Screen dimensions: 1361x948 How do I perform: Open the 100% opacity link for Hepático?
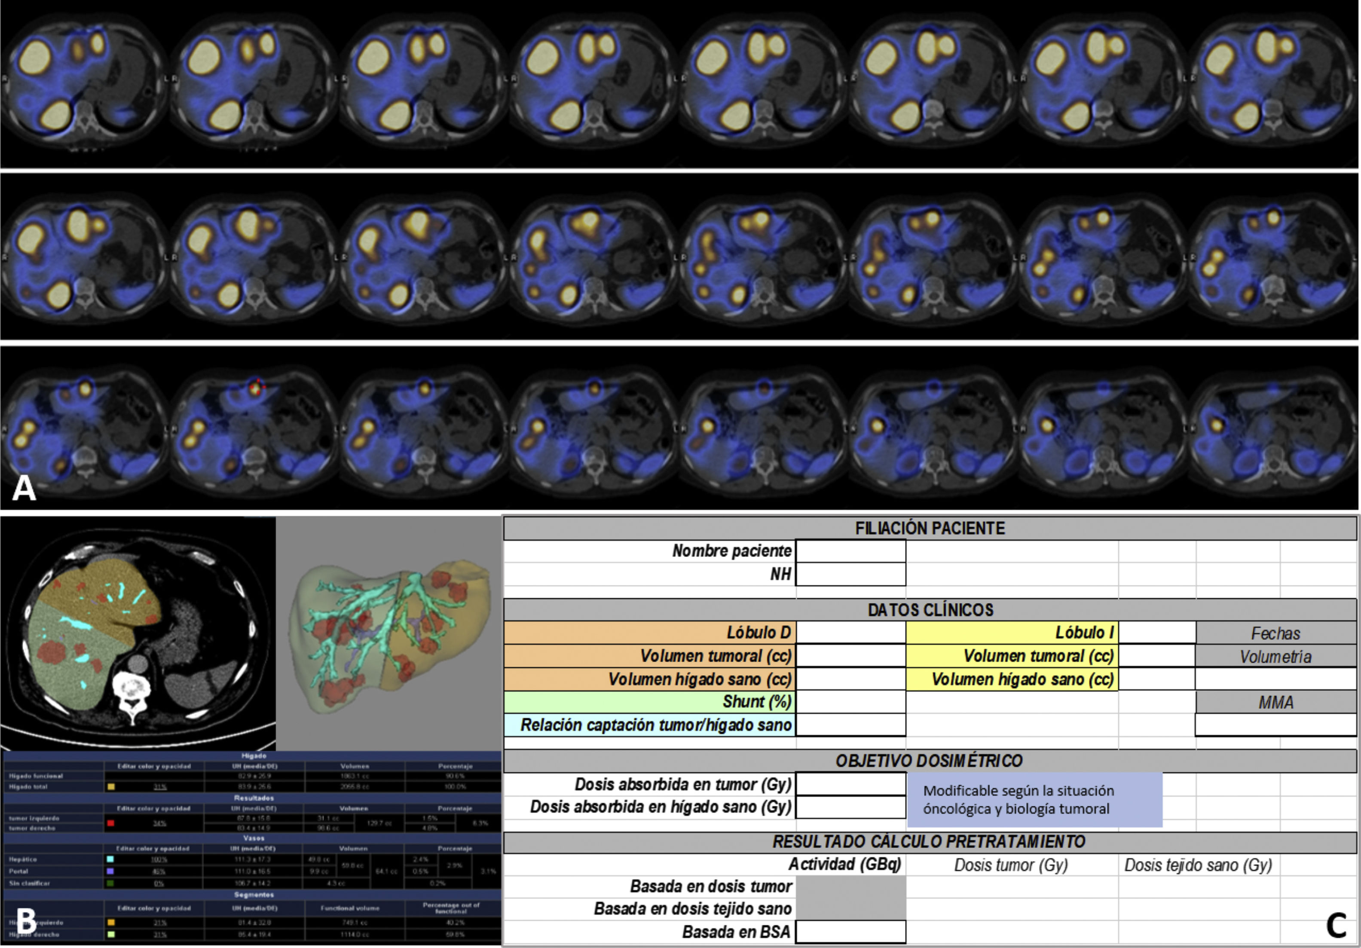pos(159,859)
